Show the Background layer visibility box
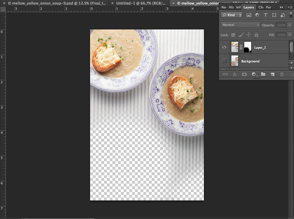The image size is (294, 219). coord(224,60)
